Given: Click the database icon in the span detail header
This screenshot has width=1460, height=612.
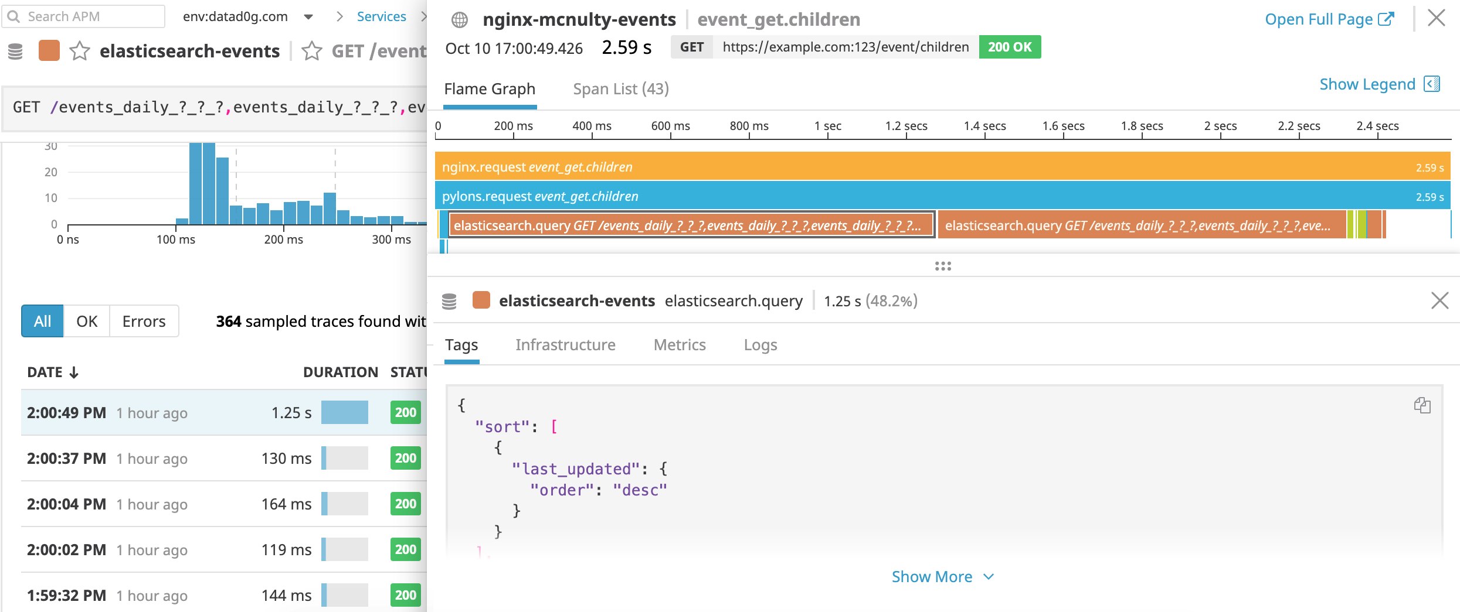Looking at the screenshot, I should [450, 300].
